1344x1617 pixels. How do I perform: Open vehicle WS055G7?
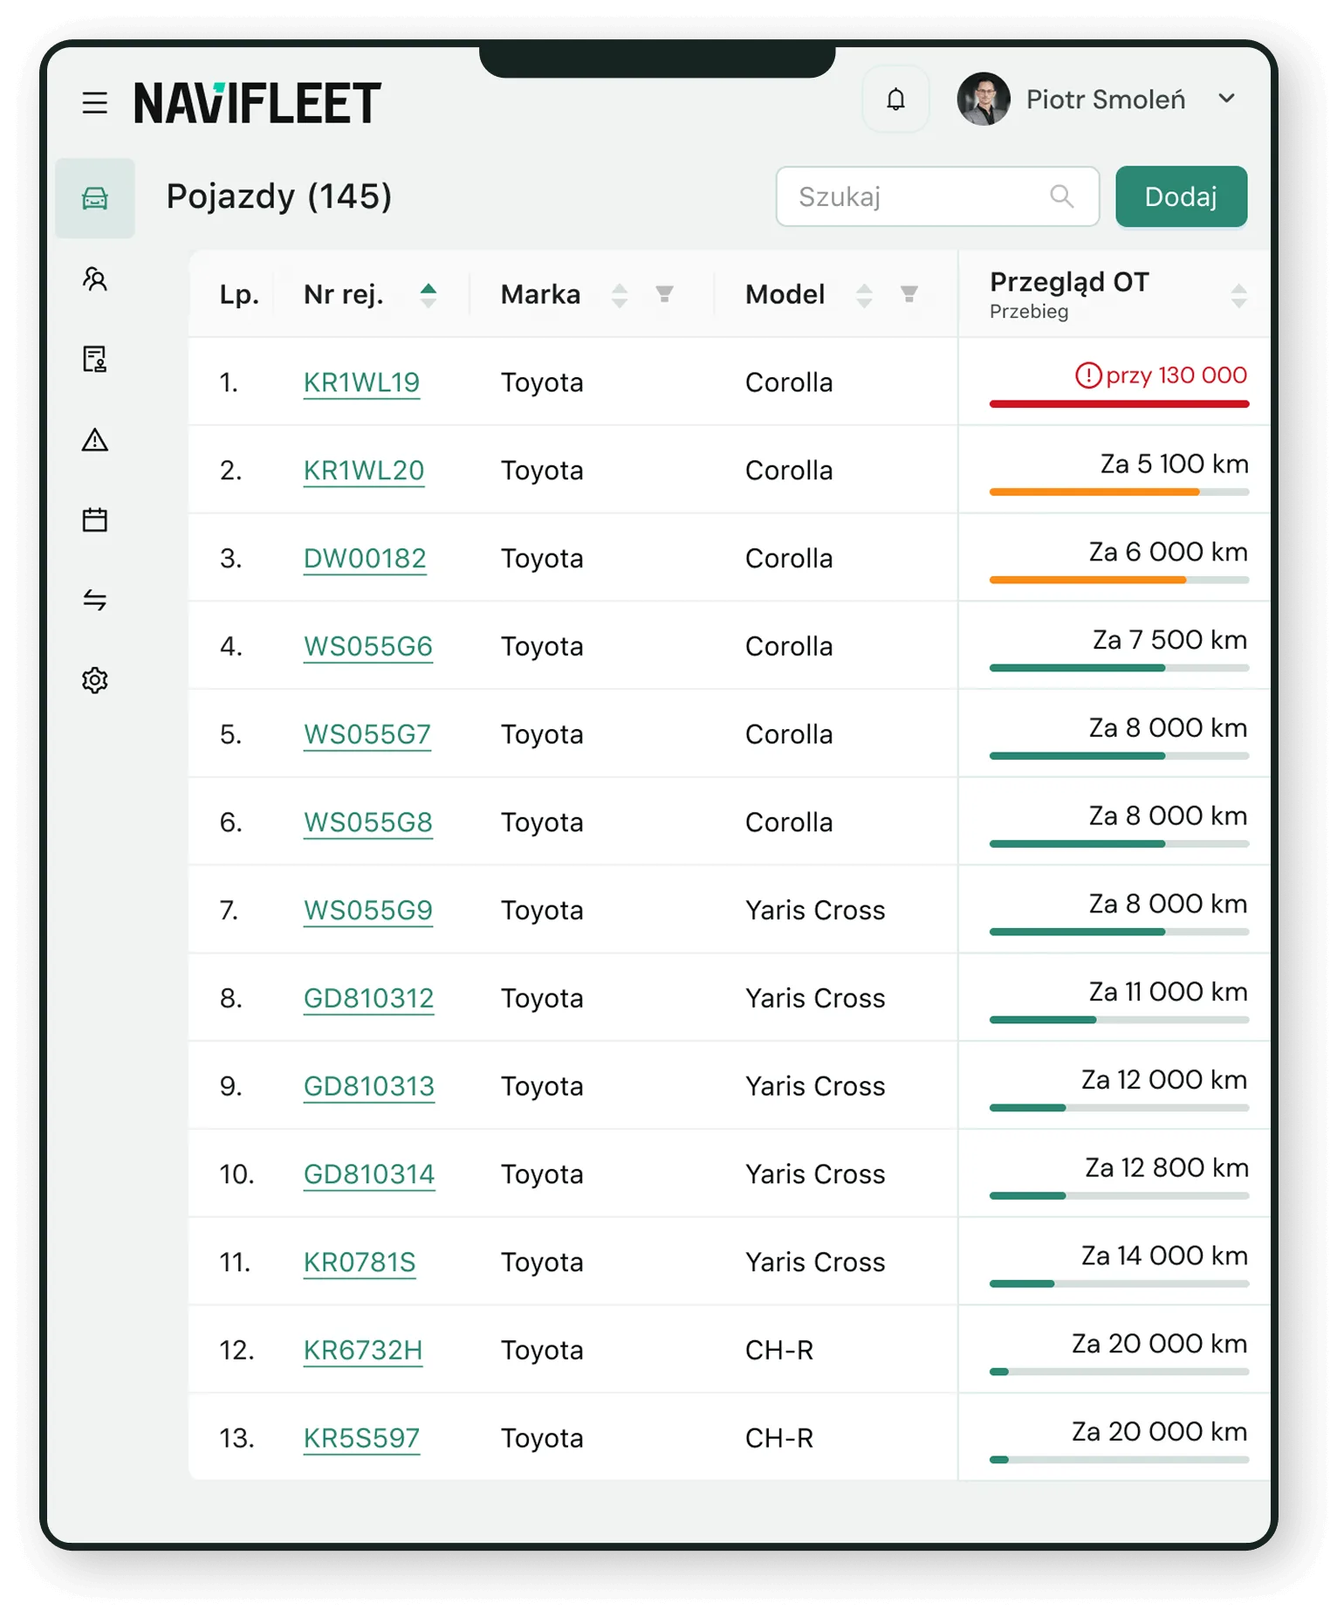tap(367, 735)
